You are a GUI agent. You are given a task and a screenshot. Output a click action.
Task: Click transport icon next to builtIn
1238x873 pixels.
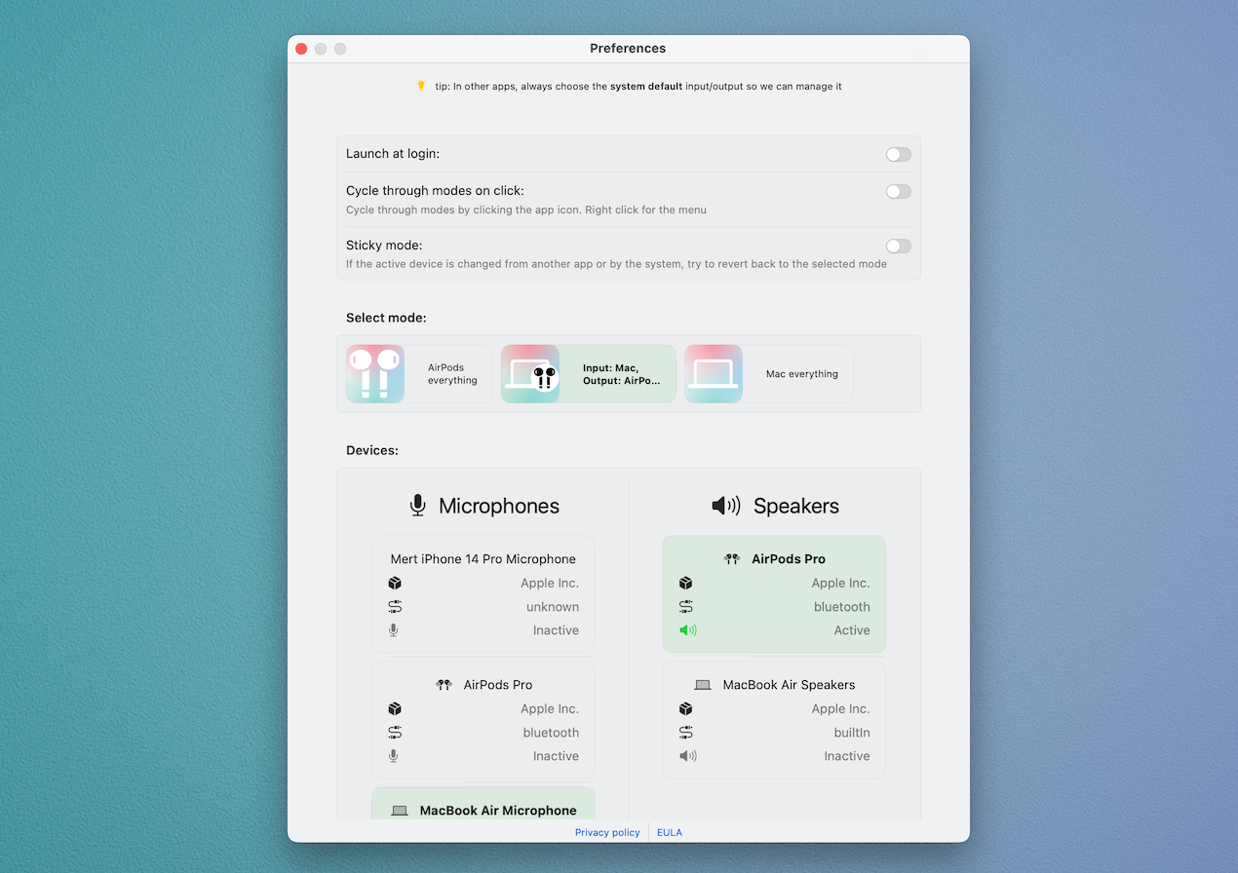[686, 733]
